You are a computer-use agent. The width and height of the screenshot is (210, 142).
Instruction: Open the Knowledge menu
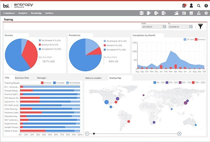36,13
